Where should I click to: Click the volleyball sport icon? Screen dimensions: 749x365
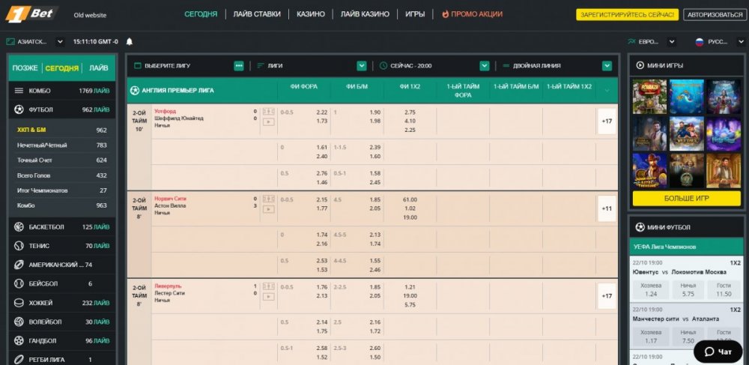tap(19, 322)
